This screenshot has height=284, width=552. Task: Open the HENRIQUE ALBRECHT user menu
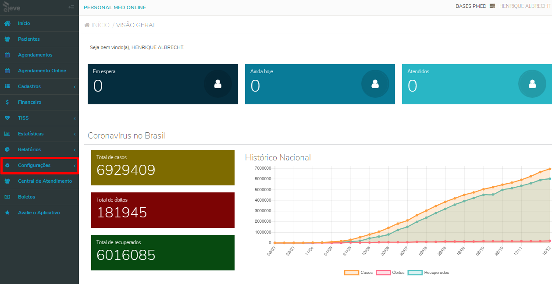click(x=525, y=6)
